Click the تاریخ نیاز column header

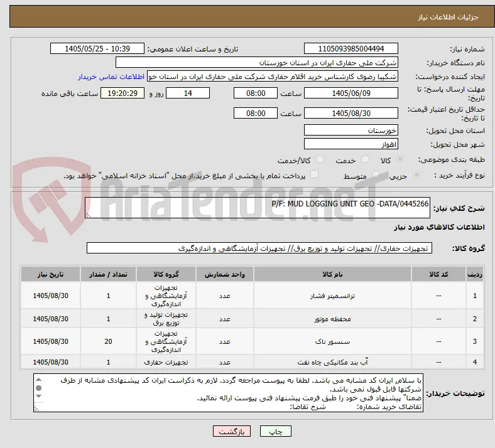[50, 274]
